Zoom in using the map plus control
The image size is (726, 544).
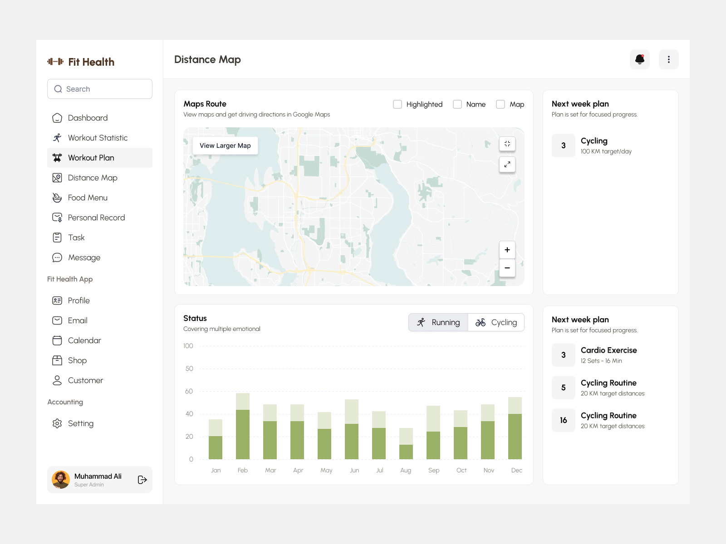click(x=507, y=250)
